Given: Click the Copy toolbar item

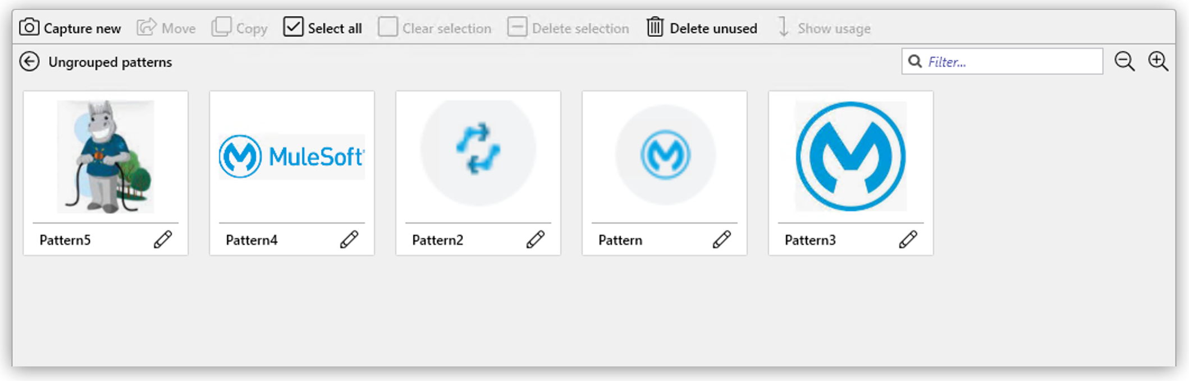Looking at the screenshot, I should [240, 28].
